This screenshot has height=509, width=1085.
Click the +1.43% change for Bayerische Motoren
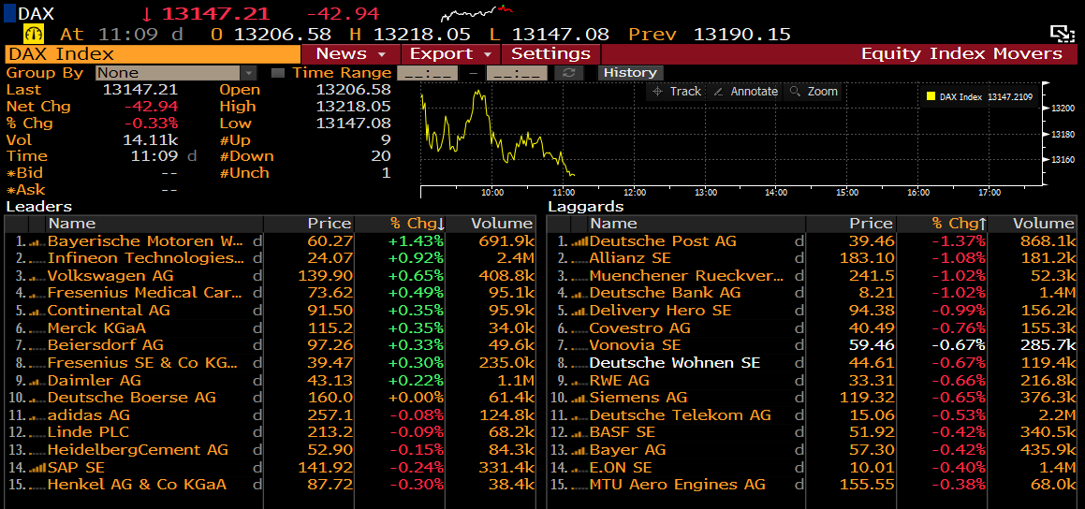pos(418,241)
